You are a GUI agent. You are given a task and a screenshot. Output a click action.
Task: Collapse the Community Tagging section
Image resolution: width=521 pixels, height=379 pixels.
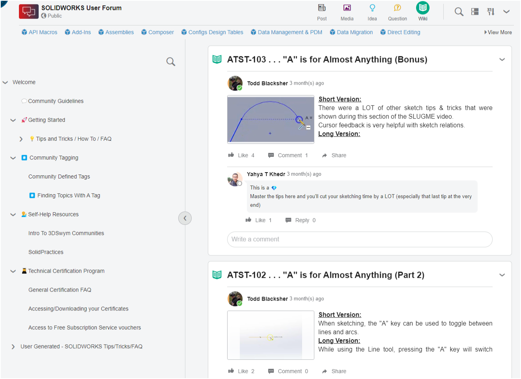[13, 158]
